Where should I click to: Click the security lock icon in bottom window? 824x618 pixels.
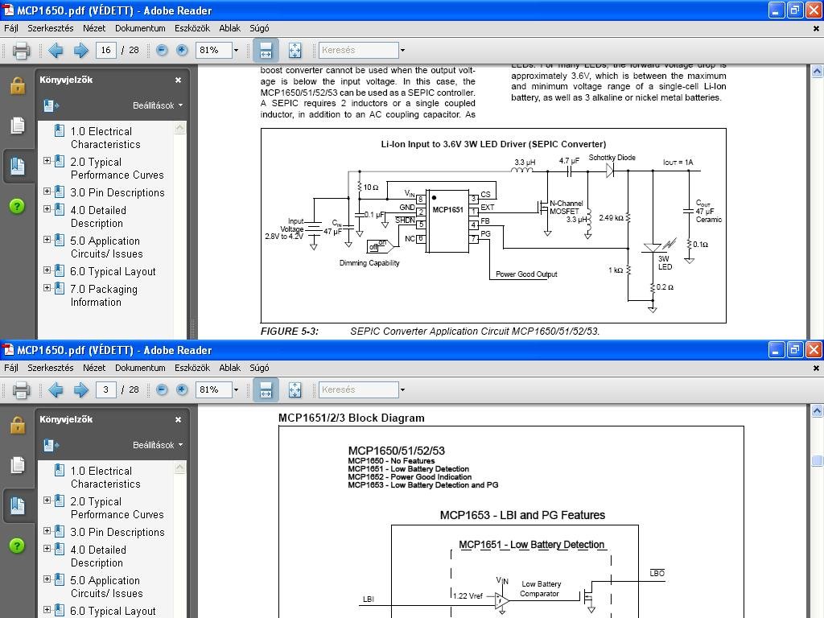tap(18, 425)
